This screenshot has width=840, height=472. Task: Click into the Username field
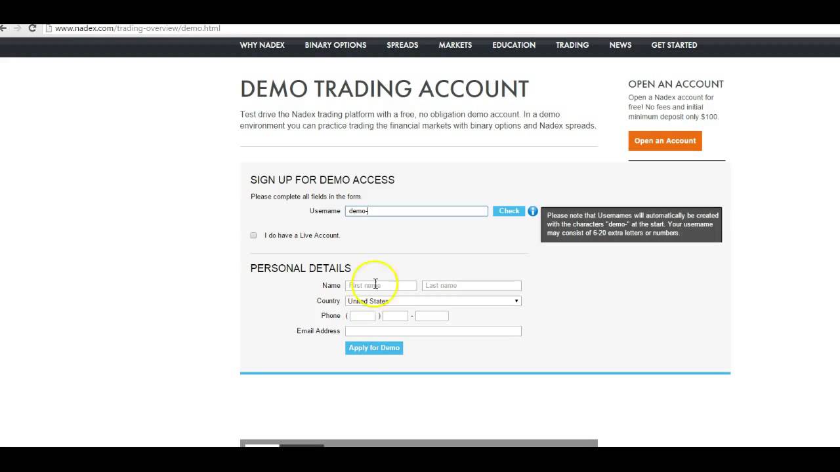[x=417, y=211]
